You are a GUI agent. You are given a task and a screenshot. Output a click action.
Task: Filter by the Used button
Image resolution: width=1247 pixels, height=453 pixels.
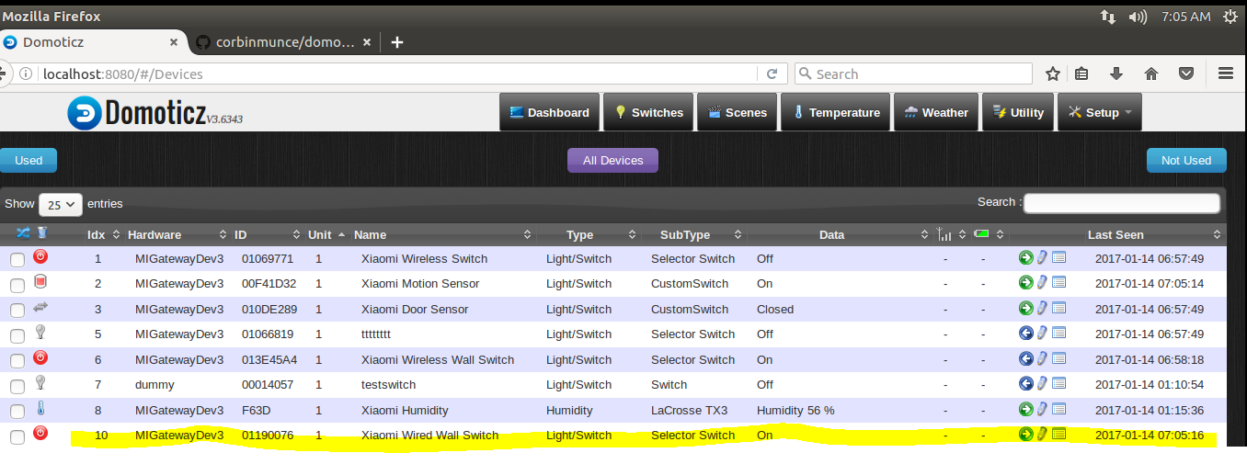tap(28, 160)
